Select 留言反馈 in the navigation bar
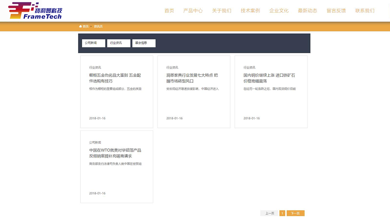 [336, 11]
